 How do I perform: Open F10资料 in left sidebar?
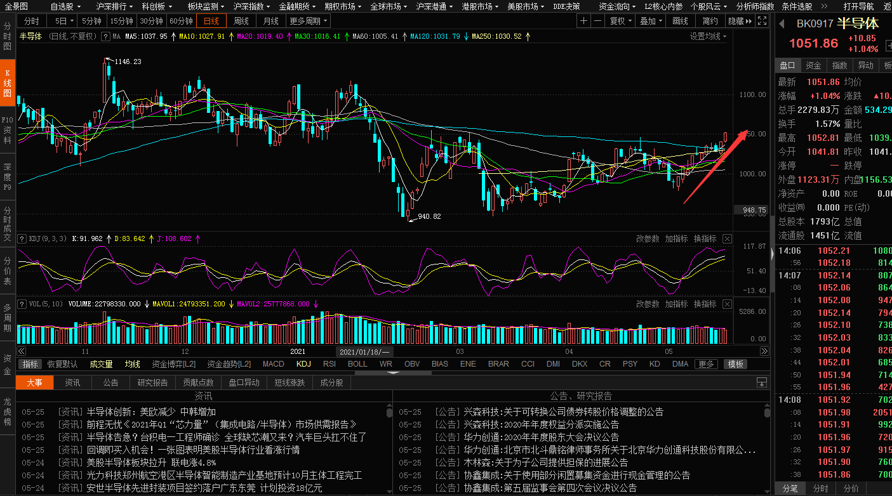[7, 129]
